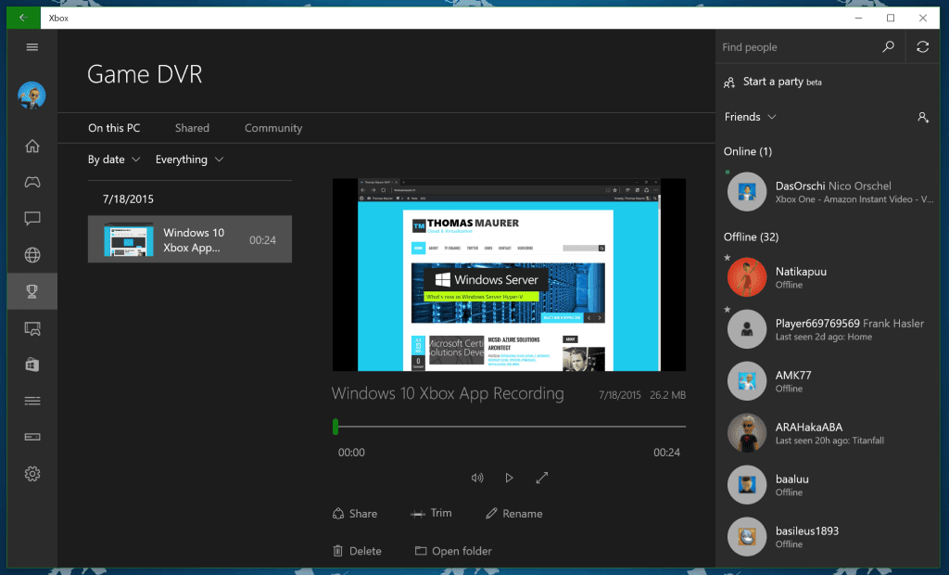Image resolution: width=949 pixels, height=575 pixels.
Task: Open the console Connect sidebar icon
Action: pos(32,437)
